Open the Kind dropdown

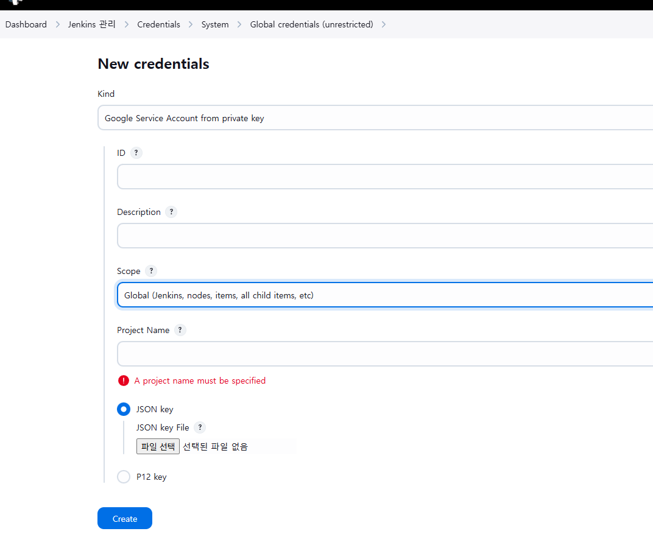(x=375, y=118)
